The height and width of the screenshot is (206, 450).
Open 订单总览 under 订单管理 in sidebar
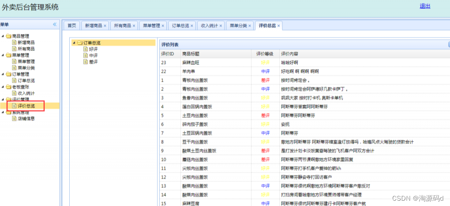click(x=26, y=81)
